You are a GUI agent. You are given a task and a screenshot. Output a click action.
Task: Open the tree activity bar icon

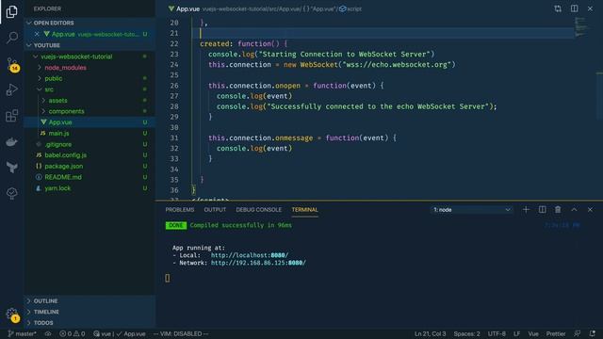tap(12, 193)
